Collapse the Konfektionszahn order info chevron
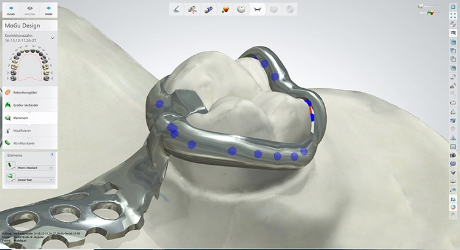This screenshot has width=460, height=250. click(52, 38)
